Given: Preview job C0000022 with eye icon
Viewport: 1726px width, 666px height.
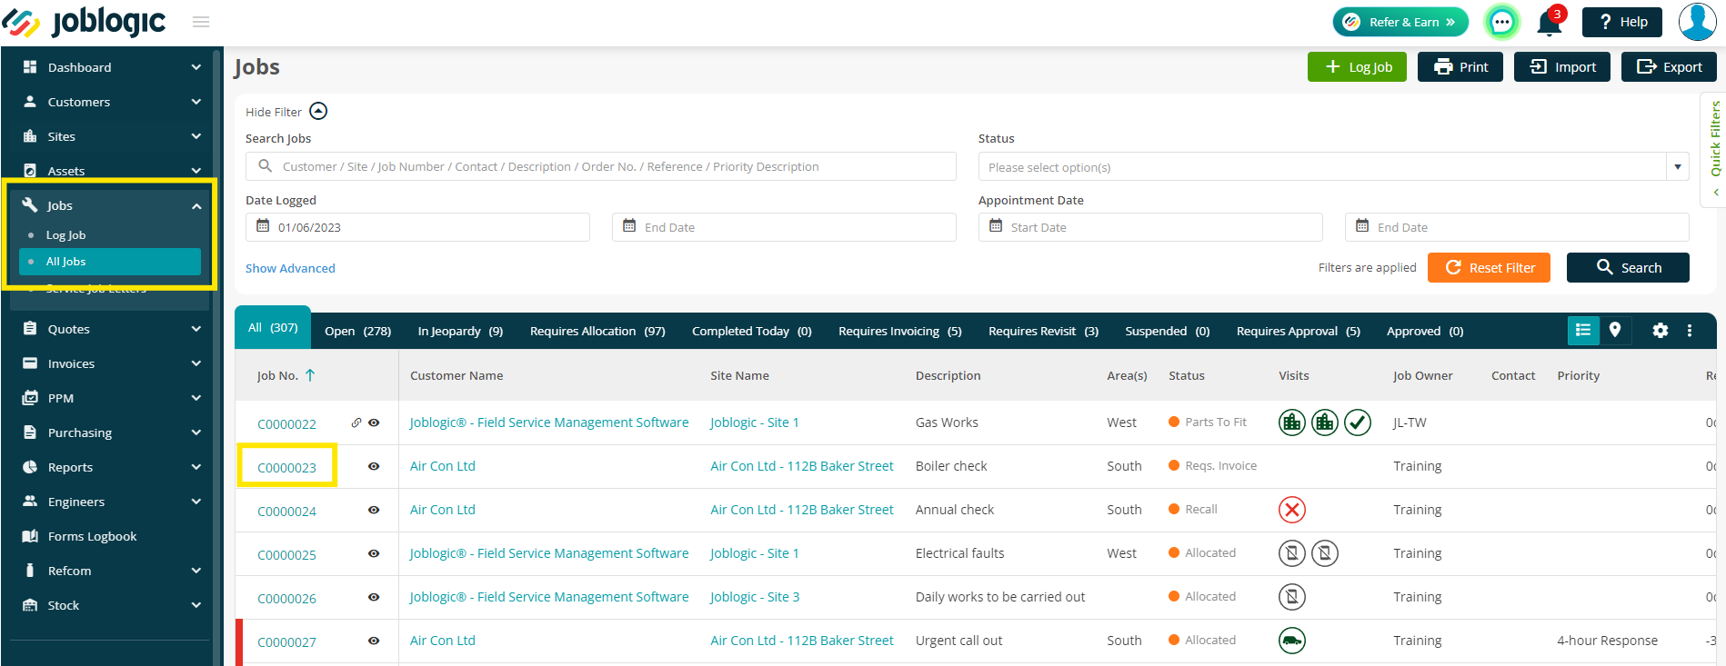Looking at the screenshot, I should point(374,422).
